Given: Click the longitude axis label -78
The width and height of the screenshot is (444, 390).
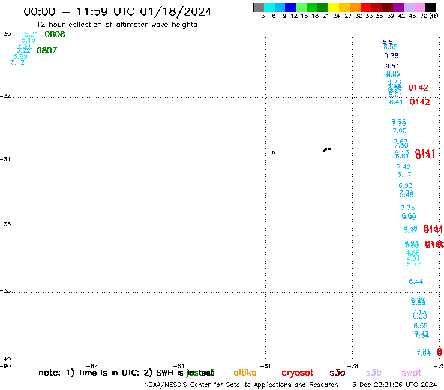Looking at the screenshot, I should (x=353, y=366).
